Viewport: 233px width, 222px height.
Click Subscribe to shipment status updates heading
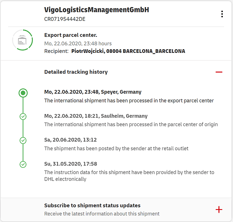tap(92, 206)
